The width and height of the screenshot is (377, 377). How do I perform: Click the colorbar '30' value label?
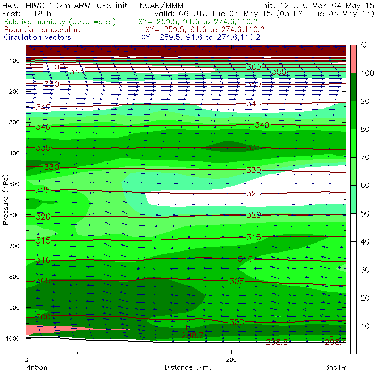pos(365,270)
